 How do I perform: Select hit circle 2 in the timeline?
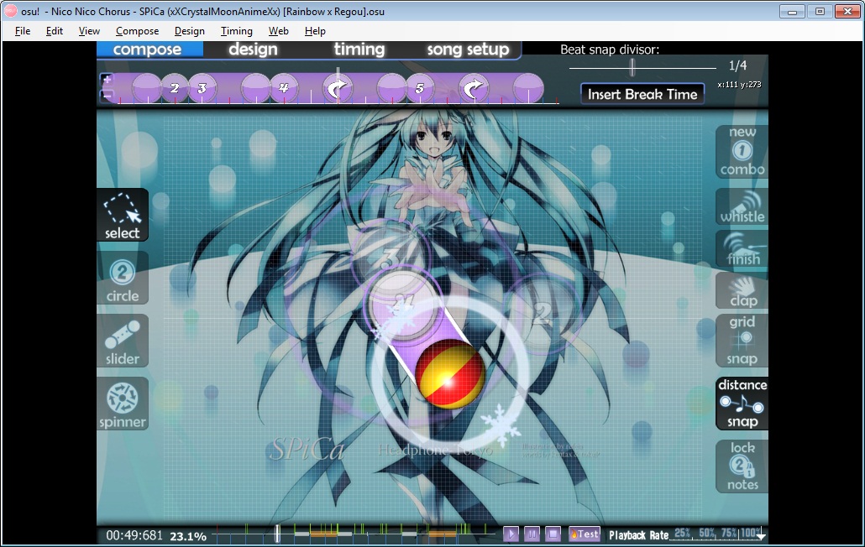[175, 88]
